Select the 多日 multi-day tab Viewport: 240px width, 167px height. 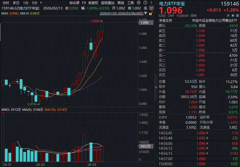pos(16,3)
